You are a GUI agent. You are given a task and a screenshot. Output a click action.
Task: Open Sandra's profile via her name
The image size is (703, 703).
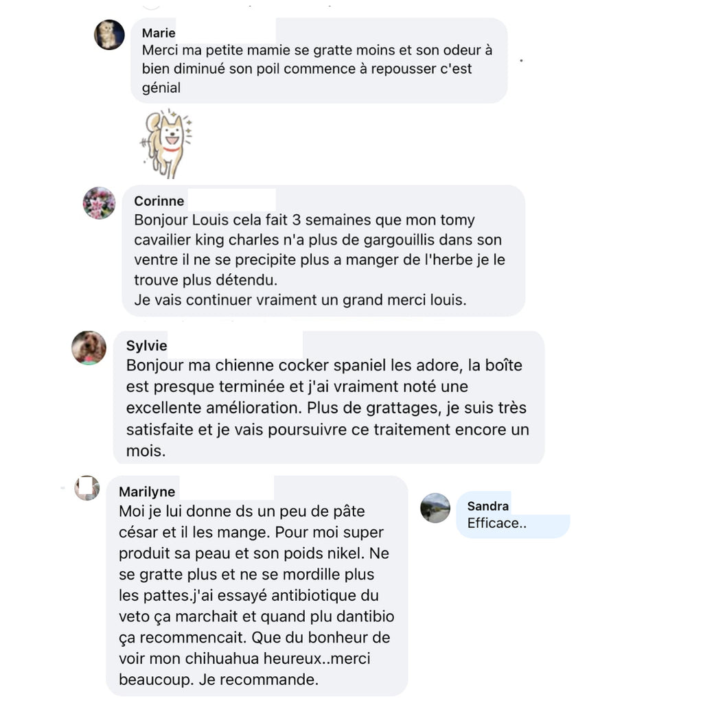point(488,506)
